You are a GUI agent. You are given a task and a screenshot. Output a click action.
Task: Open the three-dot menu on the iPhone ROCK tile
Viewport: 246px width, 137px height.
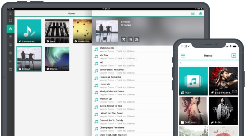(205, 91)
